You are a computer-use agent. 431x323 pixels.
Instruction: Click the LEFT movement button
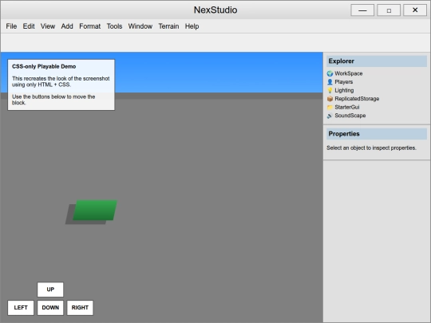(x=21, y=308)
